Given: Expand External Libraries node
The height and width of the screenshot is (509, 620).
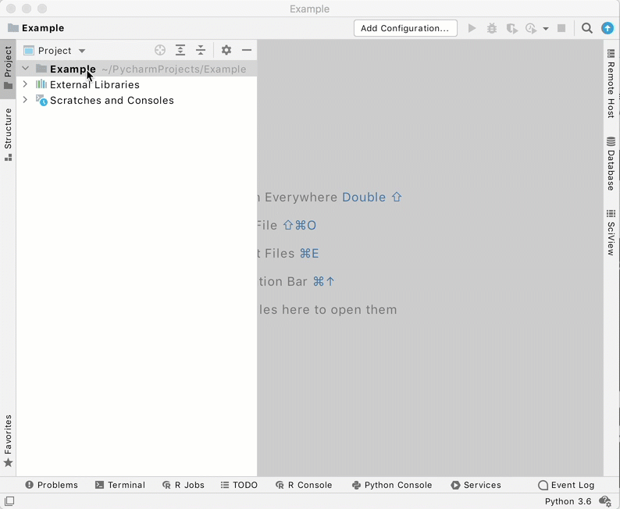Looking at the screenshot, I should pyautogui.click(x=25, y=84).
